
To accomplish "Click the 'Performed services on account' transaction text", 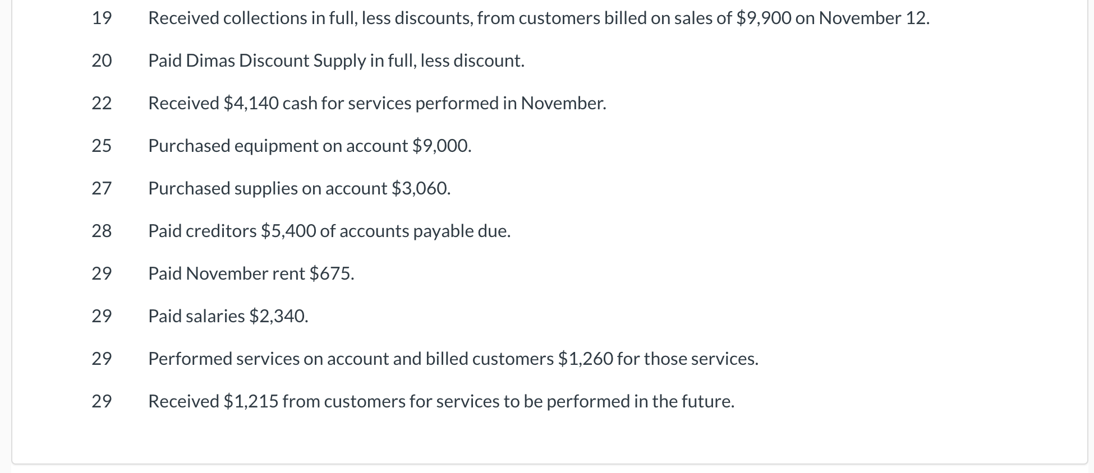I will pos(453,359).
